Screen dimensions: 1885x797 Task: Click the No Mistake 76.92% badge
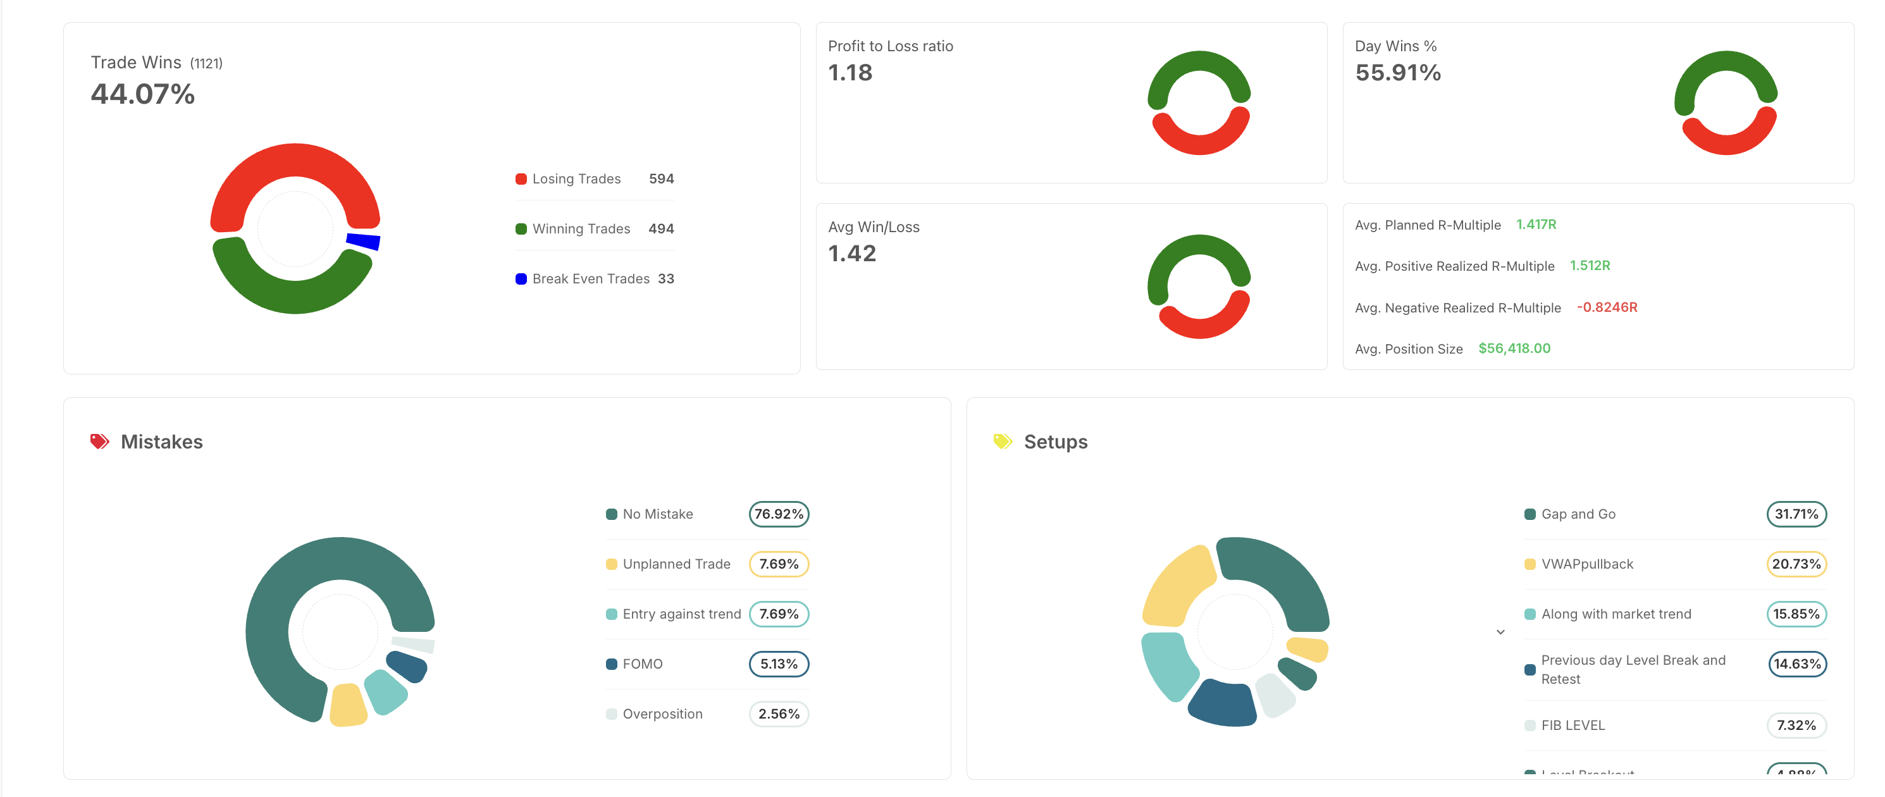coord(779,514)
